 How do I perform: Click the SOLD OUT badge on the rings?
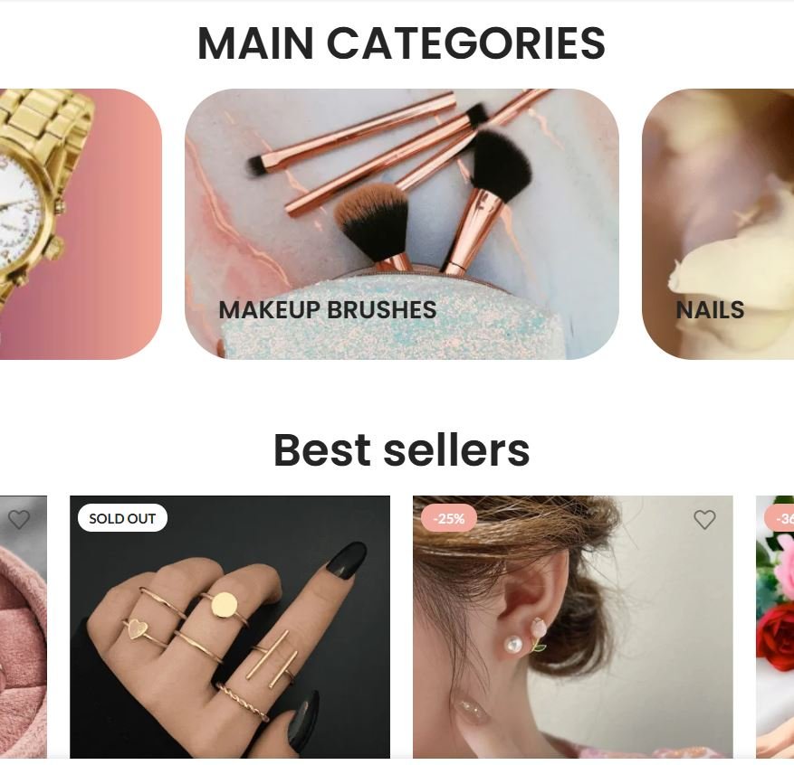(x=122, y=518)
